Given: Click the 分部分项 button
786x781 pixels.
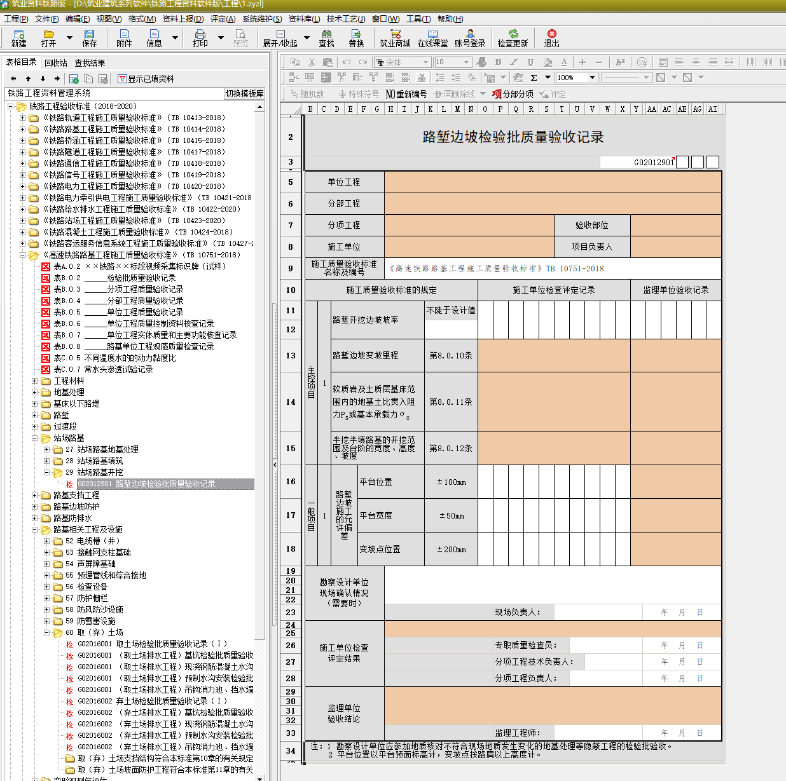Looking at the screenshot, I should 513,94.
